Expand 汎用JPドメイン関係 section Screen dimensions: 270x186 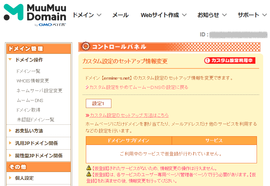pyautogui.click(x=36, y=143)
